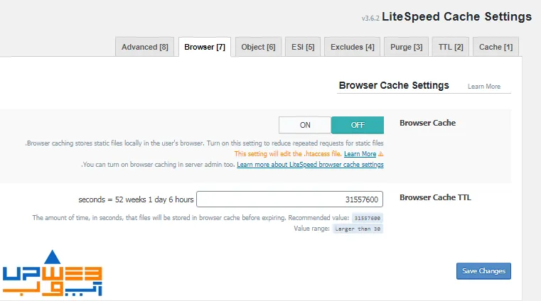The width and height of the screenshot is (541, 301).
Task: Click the Browser Cache label
Action: (427, 123)
